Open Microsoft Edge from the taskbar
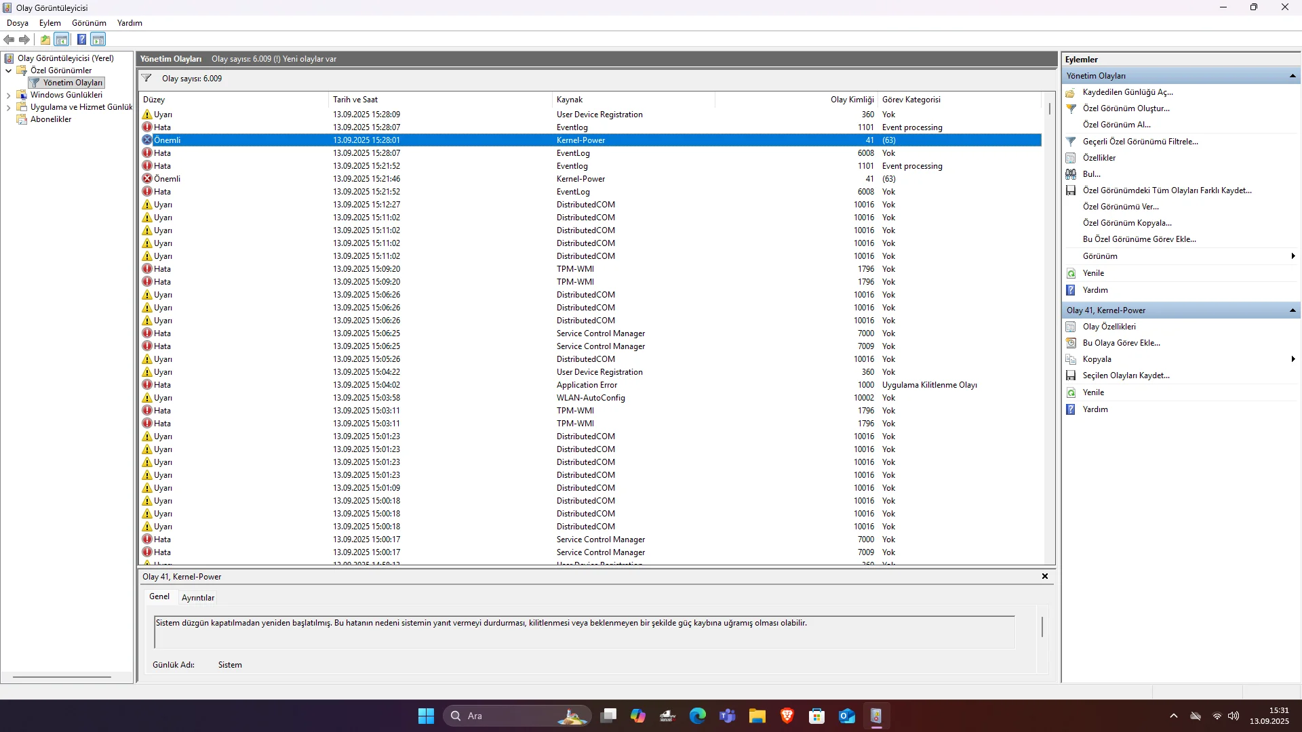 (697, 716)
